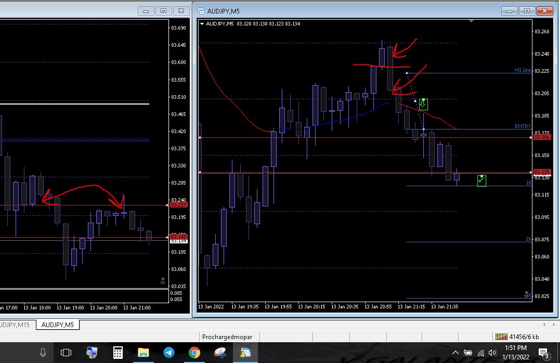Open Telegram from the taskbar

pos(169,353)
